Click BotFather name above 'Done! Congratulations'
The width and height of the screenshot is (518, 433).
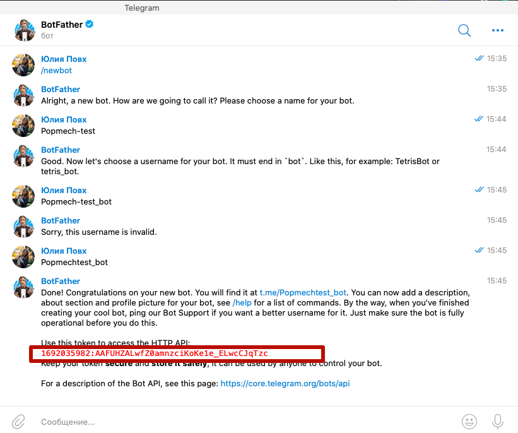tap(61, 281)
